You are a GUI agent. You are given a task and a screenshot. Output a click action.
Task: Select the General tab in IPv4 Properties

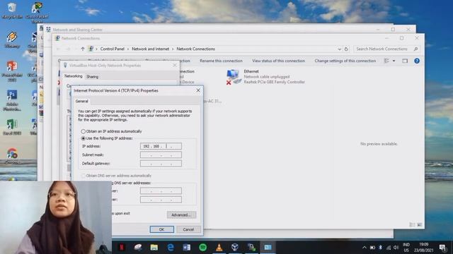coord(82,101)
